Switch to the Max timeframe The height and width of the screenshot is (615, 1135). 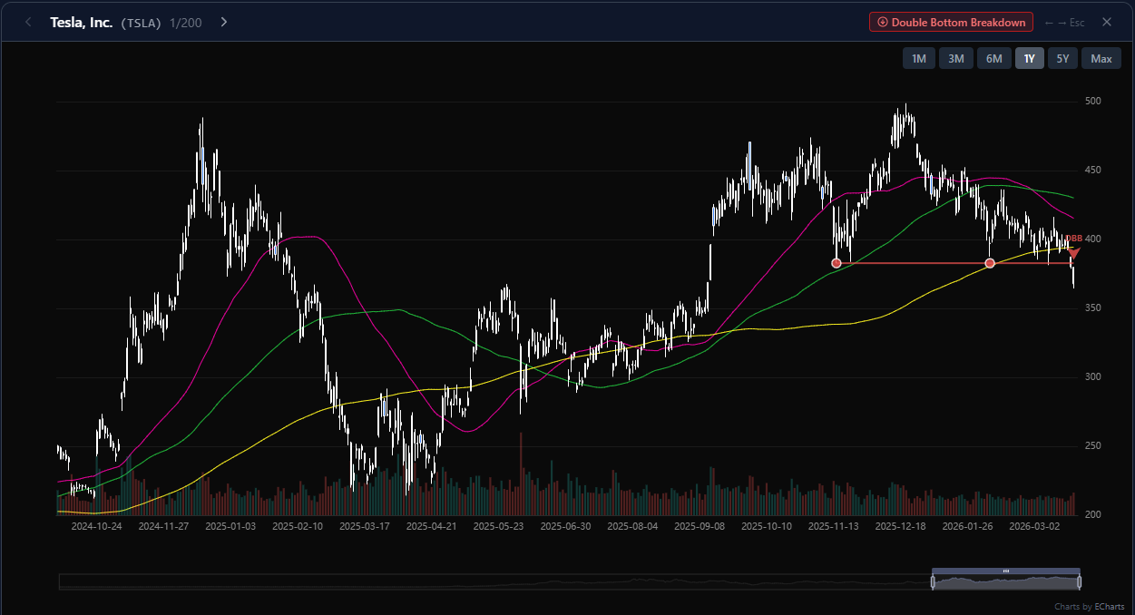click(1101, 58)
